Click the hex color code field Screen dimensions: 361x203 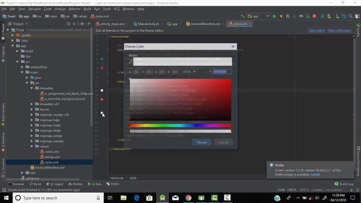pyautogui.click(x=222, y=72)
